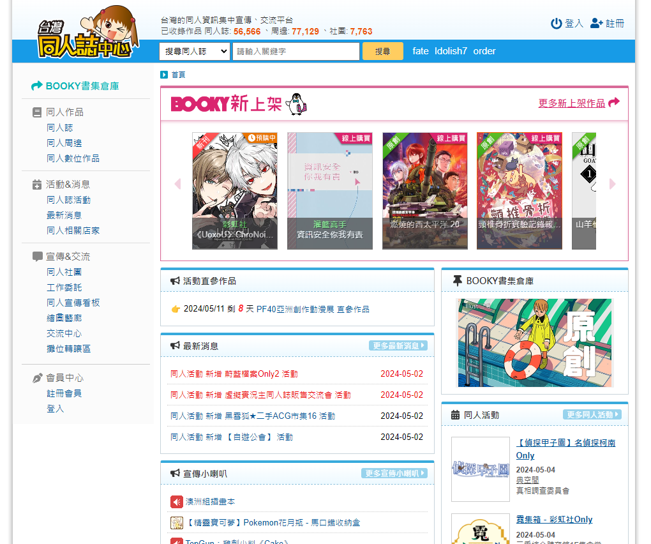Open the 黑雪狐★二手ACG市集16 news item

coord(253,416)
